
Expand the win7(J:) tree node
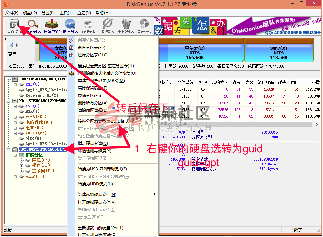coord(15,177)
